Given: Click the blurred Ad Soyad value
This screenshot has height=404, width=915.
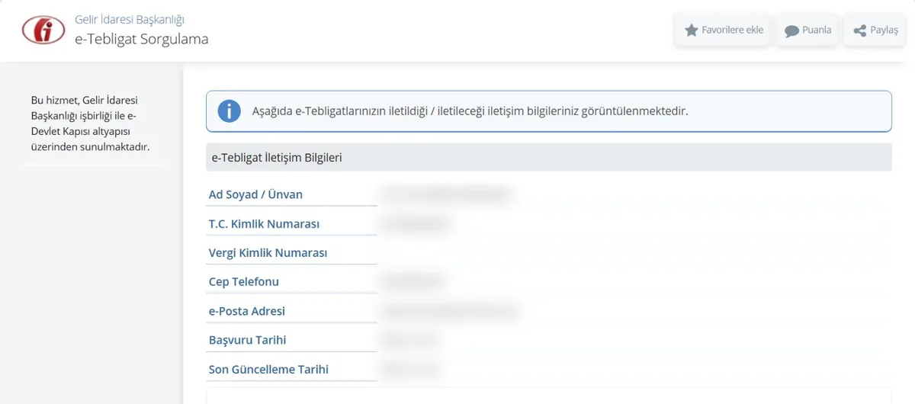Looking at the screenshot, I should 446,194.
